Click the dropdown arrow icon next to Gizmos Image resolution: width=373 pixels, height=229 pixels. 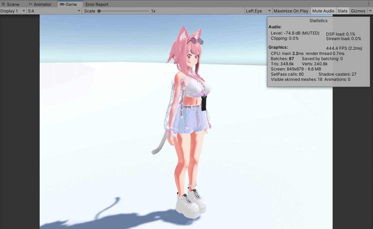pos(370,11)
